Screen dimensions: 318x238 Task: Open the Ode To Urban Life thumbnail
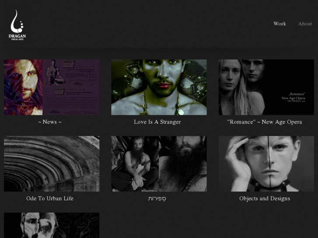tap(52, 164)
